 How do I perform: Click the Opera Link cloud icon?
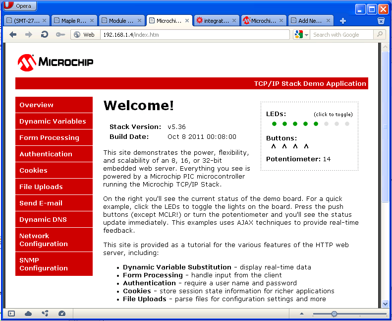(28, 313)
